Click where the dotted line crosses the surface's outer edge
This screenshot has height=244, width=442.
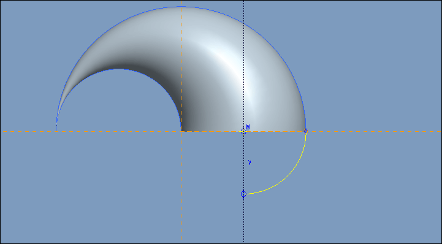click(x=243, y=23)
